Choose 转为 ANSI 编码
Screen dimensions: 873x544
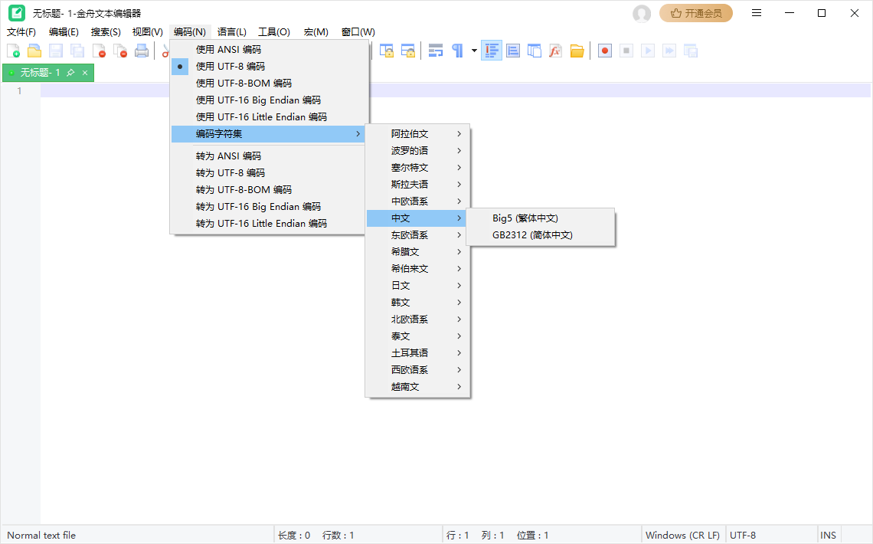268,156
